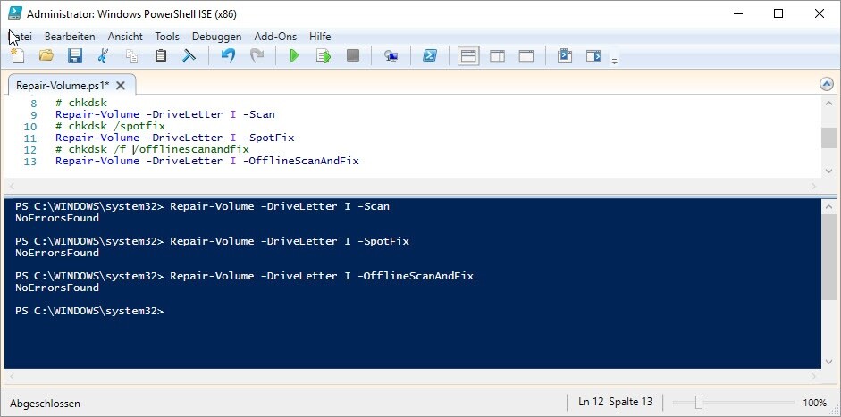Launch PowerShell.exe from the toolbar icon

[x=429, y=56]
